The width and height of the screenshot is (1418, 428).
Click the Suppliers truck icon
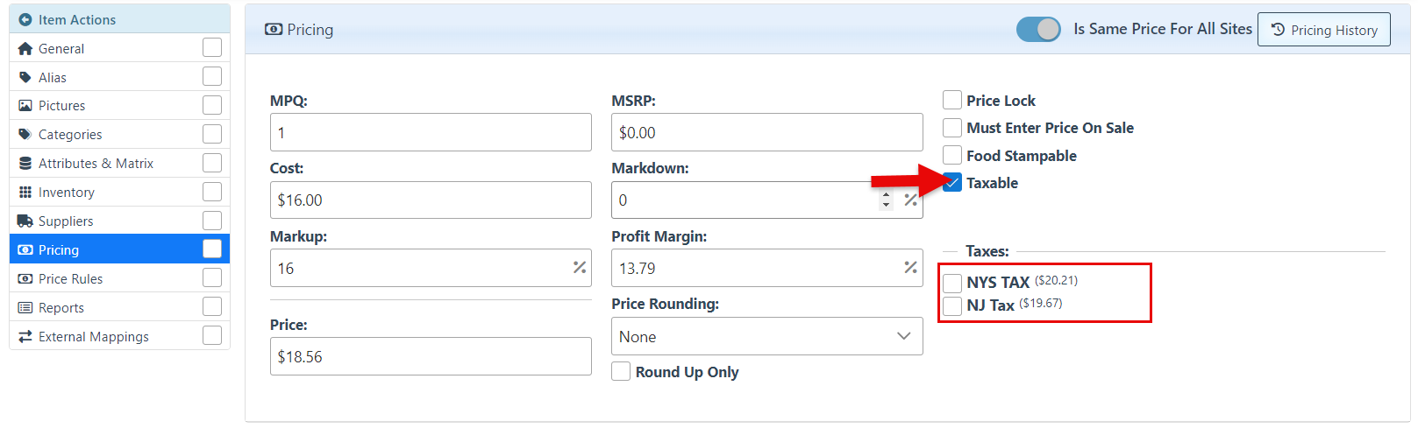click(25, 221)
